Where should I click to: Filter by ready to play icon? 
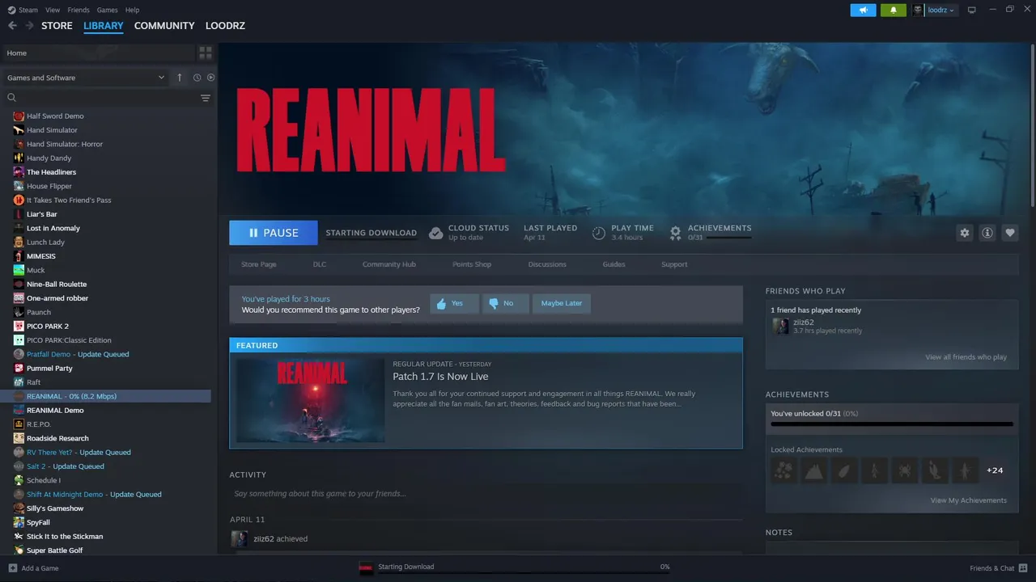tap(210, 78)
